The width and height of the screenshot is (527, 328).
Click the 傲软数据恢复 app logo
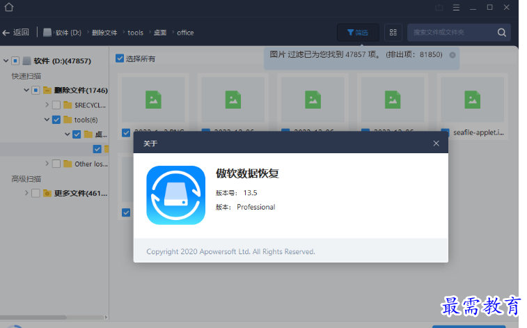175,195
